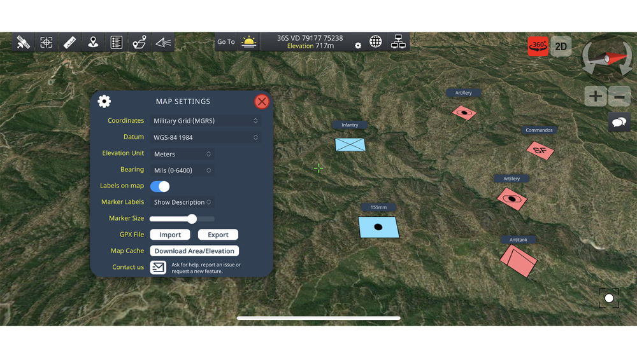Click the screen capture icon at bottom right
The width and height of the screenshot is (637, 358).
(608, 298)
